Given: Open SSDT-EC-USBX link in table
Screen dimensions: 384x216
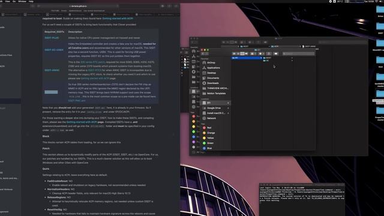Looking at the screenshot, I should click(x=54, y=50).
